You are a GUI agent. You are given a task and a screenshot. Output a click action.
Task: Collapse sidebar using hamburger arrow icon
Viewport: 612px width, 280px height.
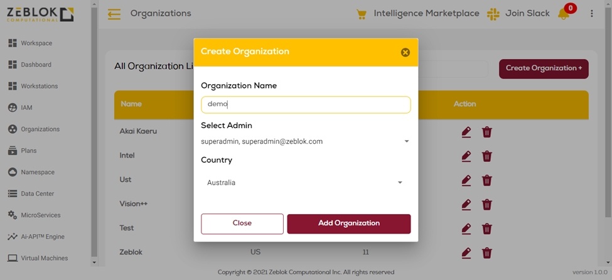tap(114, 14)
